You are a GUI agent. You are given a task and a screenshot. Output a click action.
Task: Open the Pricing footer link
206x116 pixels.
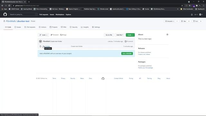(131, 78)
